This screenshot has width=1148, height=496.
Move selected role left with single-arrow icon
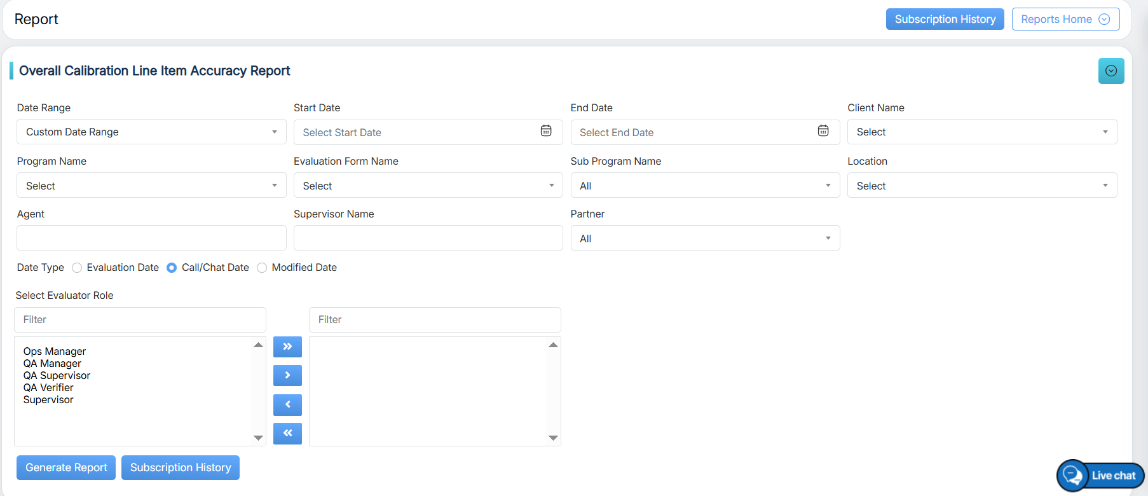[287, 405]
